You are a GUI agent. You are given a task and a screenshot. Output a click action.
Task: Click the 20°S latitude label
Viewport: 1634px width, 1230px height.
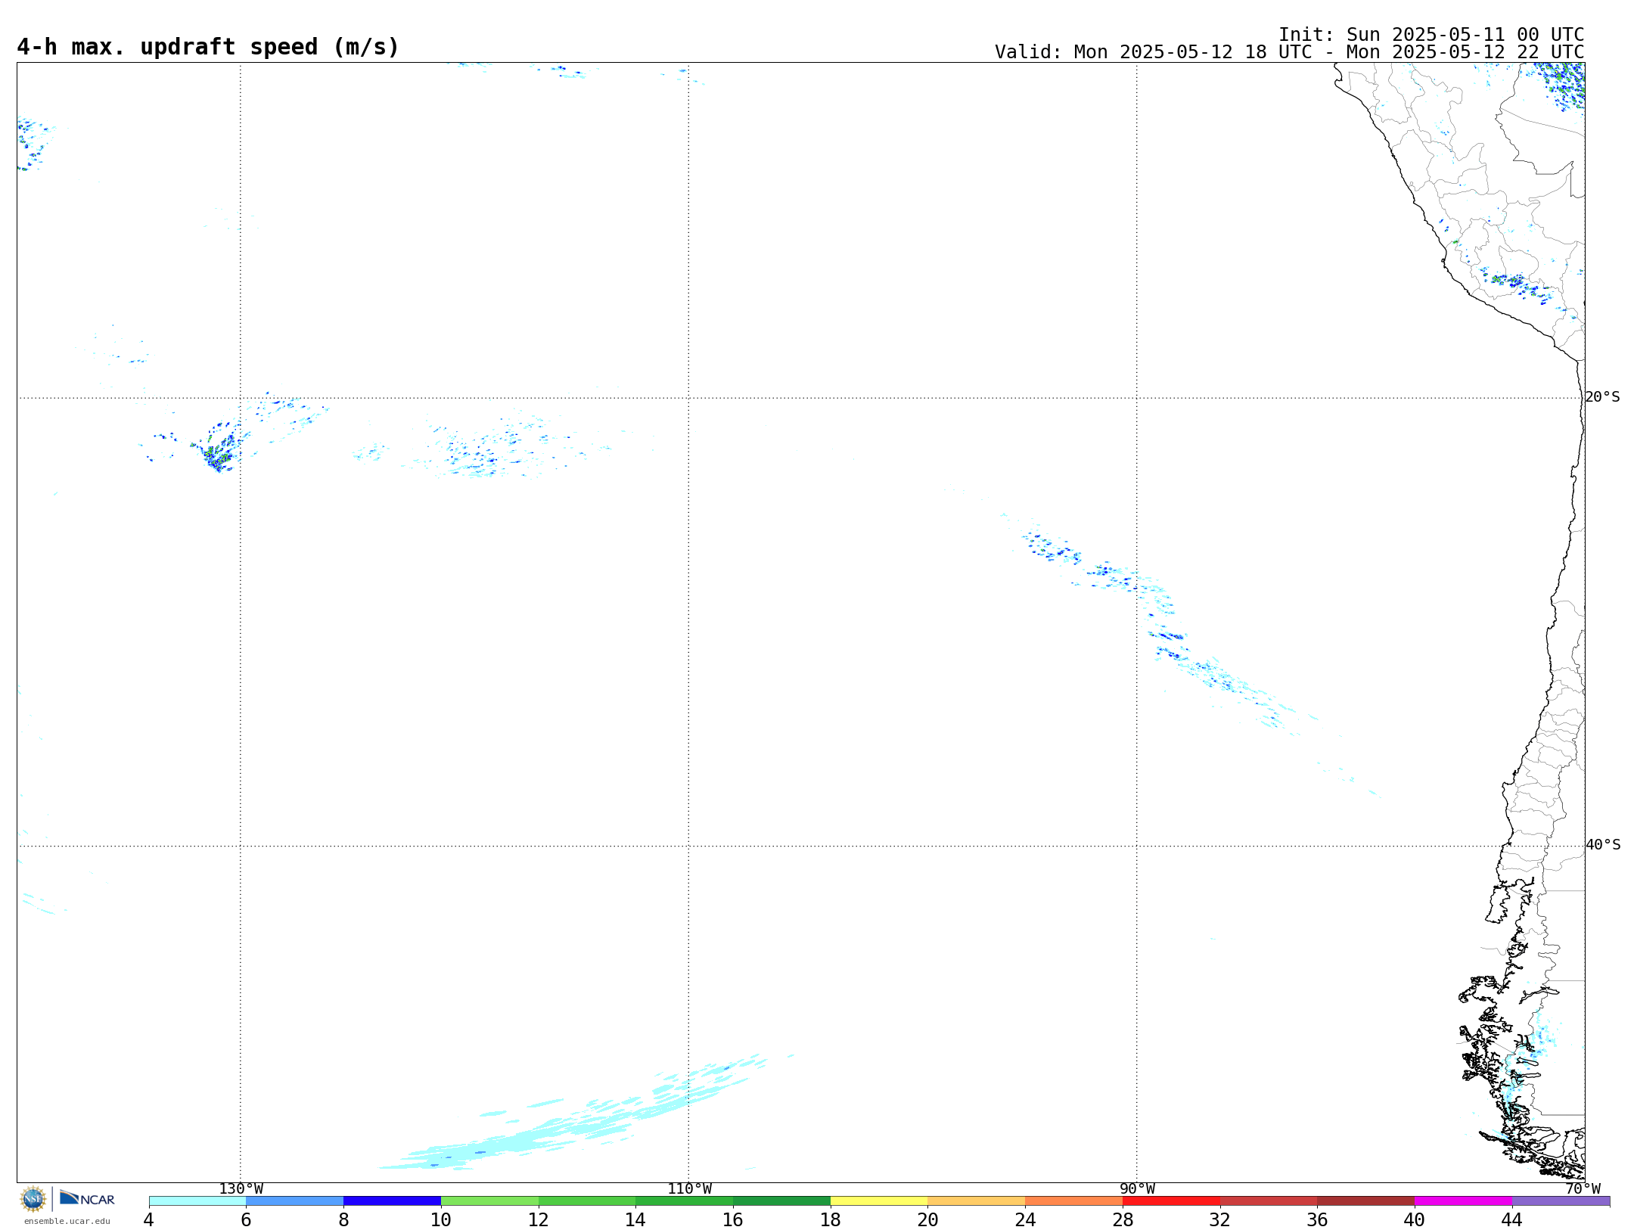(1602, 397)
